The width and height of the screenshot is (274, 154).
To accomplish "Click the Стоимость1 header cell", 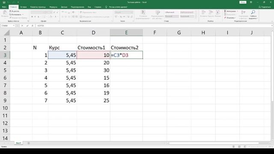I will [93, 47].
